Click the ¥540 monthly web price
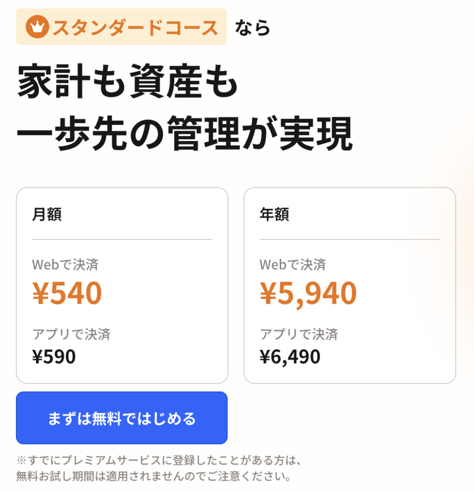The height and width of the screenshot is (492, 474). pos(67,293)
